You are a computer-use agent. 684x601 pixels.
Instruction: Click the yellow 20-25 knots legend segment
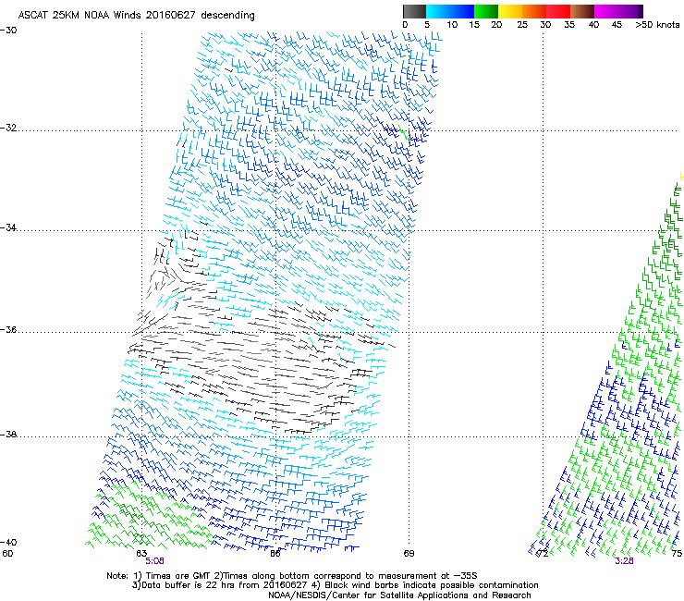(x=510, y=11)
